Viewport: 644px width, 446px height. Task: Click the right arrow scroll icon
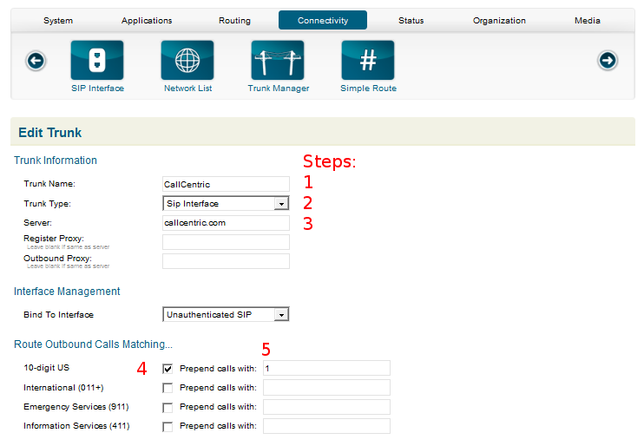[608, 60]
